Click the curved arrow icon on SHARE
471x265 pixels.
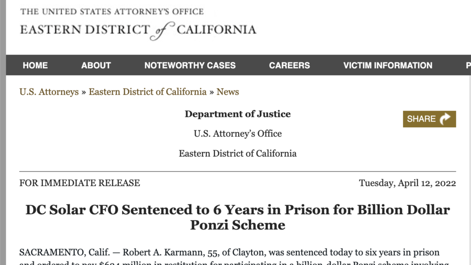tap(445, 119)
